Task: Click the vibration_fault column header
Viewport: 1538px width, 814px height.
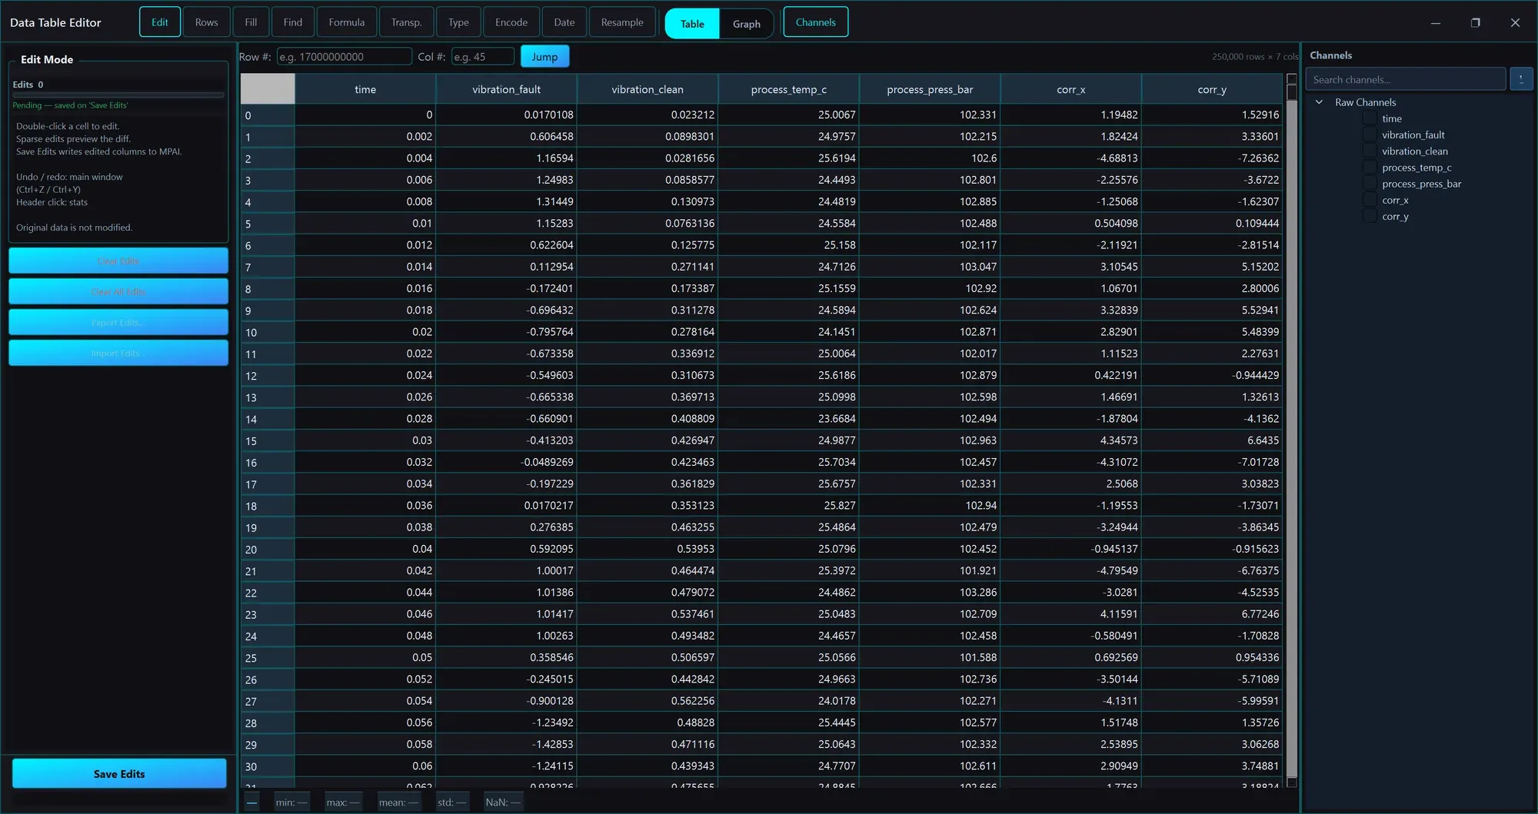Action: click(506, 89)
